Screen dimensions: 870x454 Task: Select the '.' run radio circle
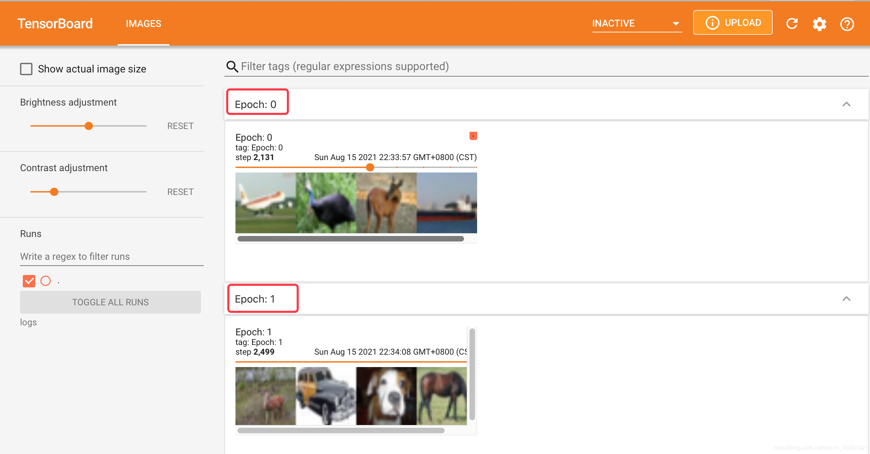[46, 281]
